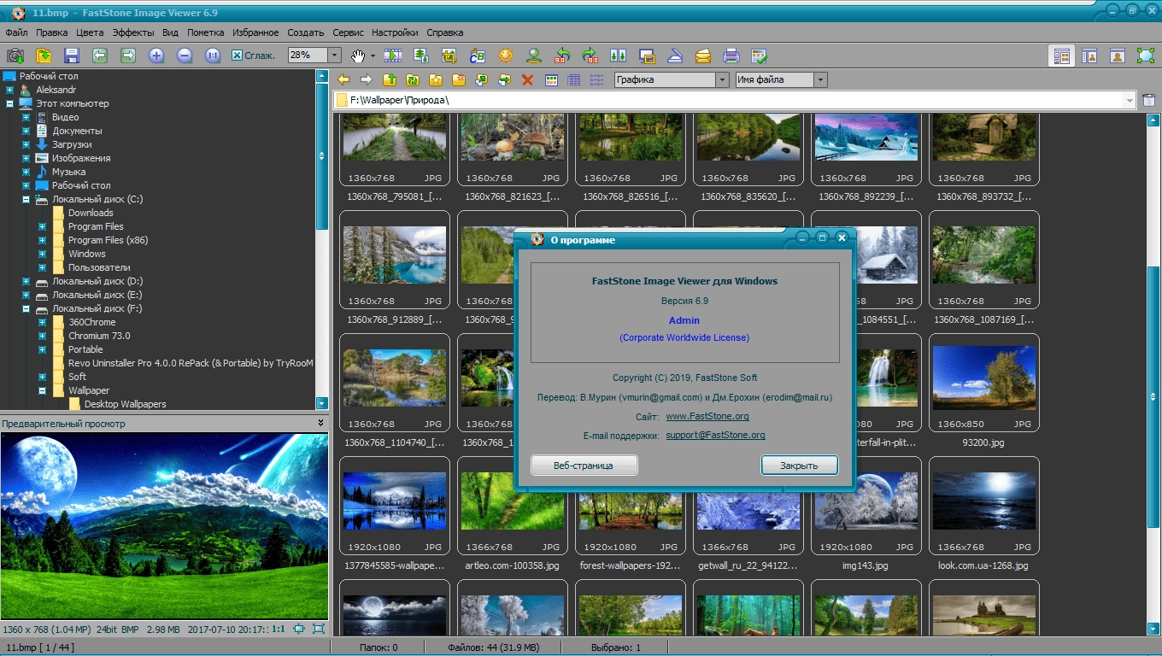Screen dimensions: 1162x656
Task: Click the email envelope icon
Action: [703, 56]
